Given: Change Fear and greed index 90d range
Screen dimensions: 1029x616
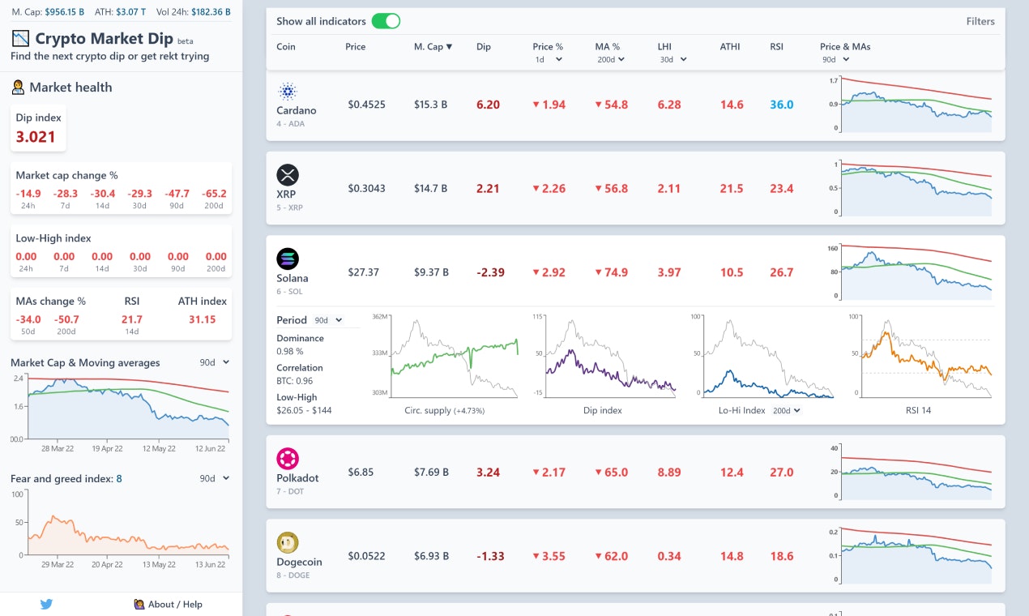Looking at the screenshot, I should coord(215,478).
